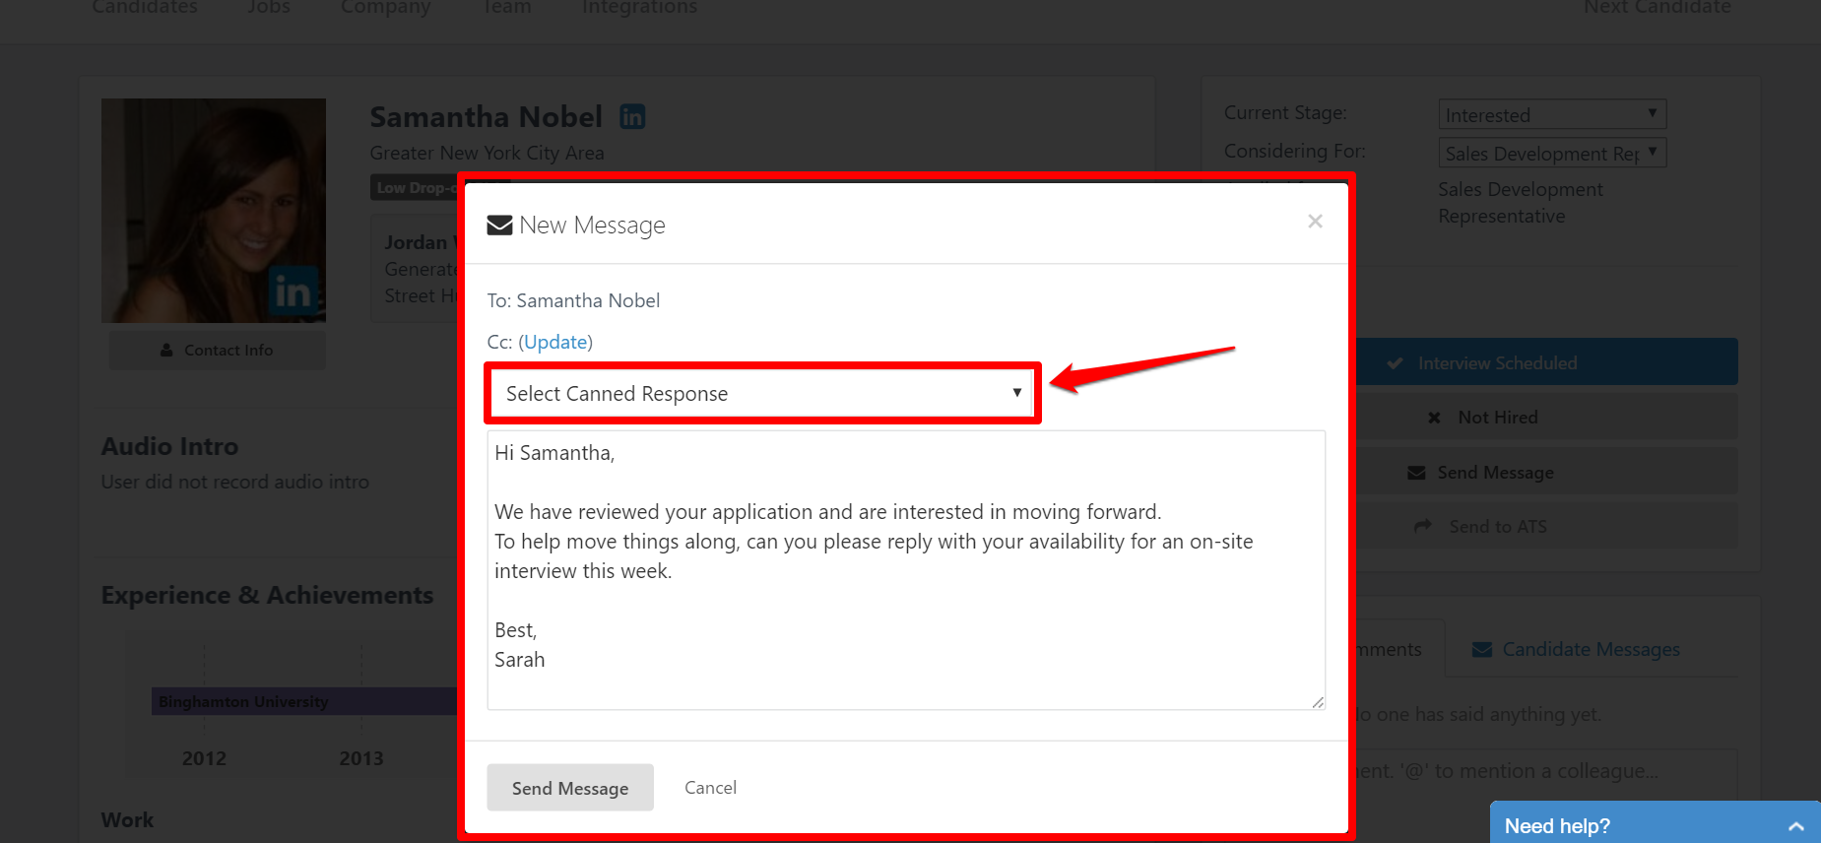This screenshot has width=1821, height=843.
Task: Open the Current Stage dropdown
Action: [1551, 115]
